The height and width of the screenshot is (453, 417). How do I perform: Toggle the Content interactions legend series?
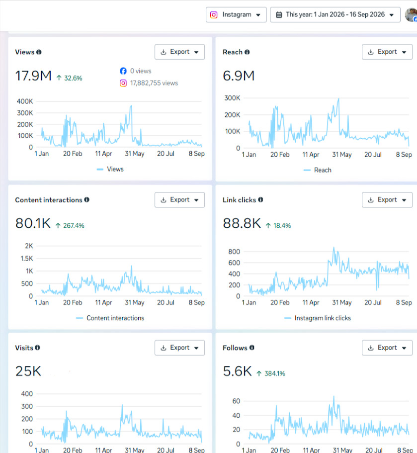(110, 318)
